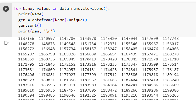
Task: Click output value 1192325
Action: point(88,96)
